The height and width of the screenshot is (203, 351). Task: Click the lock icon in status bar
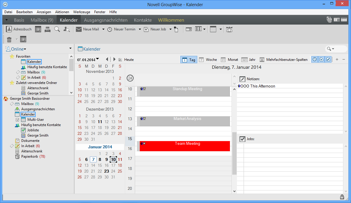pos(342,197)
